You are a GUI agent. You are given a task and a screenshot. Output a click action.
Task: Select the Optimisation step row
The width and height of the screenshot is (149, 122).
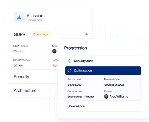(103, 71)
